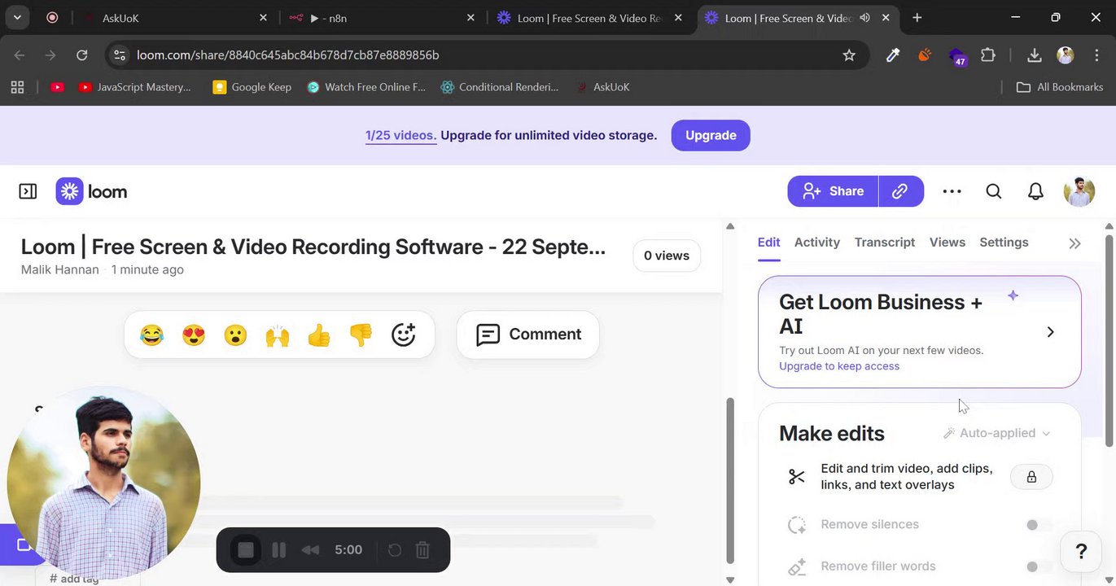The image size is (1116, 586).
Task: Click the scissors edit and trim icon
Action: pos(796,477)
